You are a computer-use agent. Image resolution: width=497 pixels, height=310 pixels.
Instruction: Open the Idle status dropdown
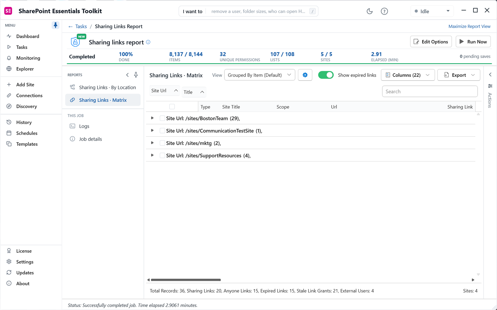pyautogui.click(x=432, y=11)
